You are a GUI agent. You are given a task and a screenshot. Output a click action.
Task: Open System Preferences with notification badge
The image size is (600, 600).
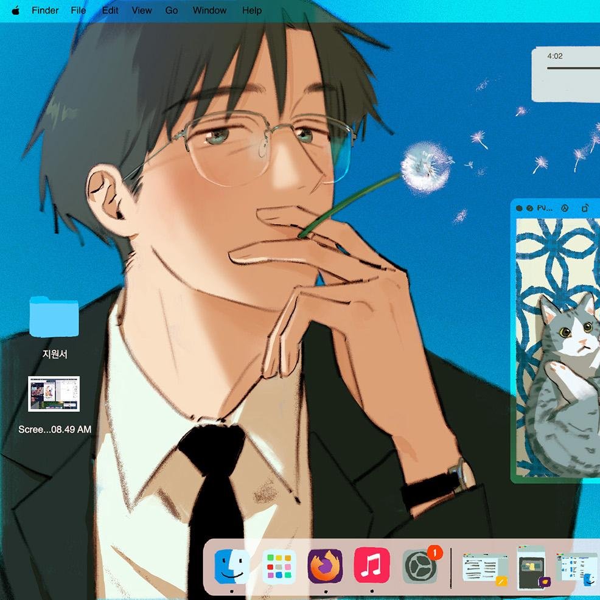[x=420, y=565]
